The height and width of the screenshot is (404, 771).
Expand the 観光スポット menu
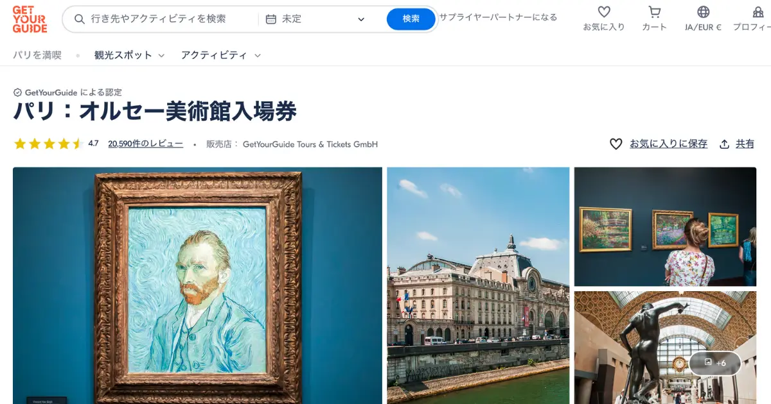pyautogui.click(x=130, y=55)
